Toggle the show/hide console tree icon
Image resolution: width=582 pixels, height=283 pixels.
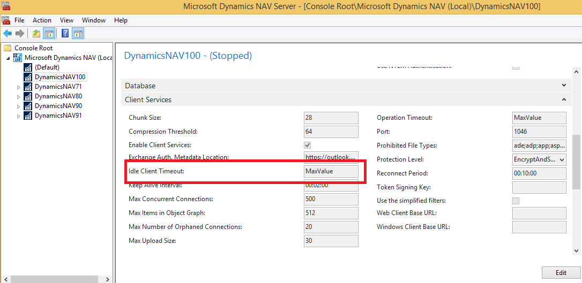tap(49, 34)
